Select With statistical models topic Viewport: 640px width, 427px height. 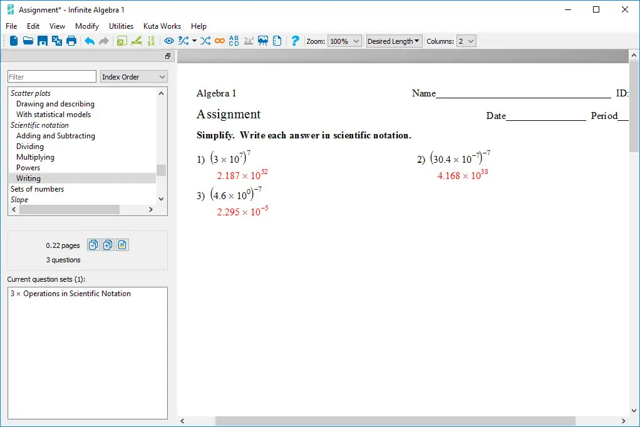(53, 115)
